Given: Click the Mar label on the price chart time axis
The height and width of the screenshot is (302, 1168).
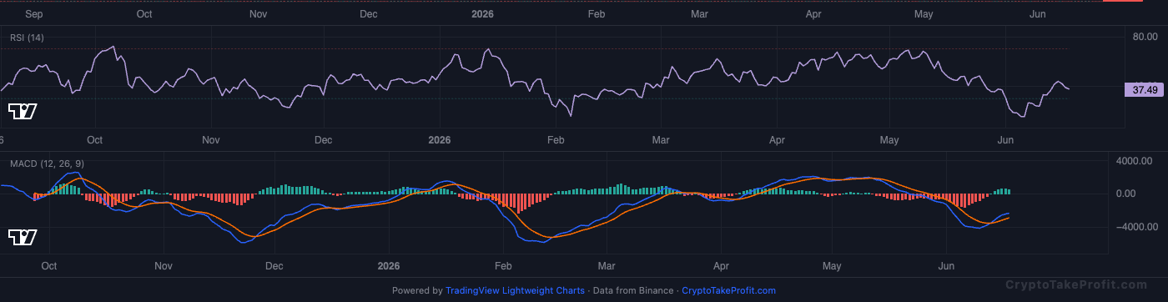Looking at the screenshot, I should (x=700, y=14).
